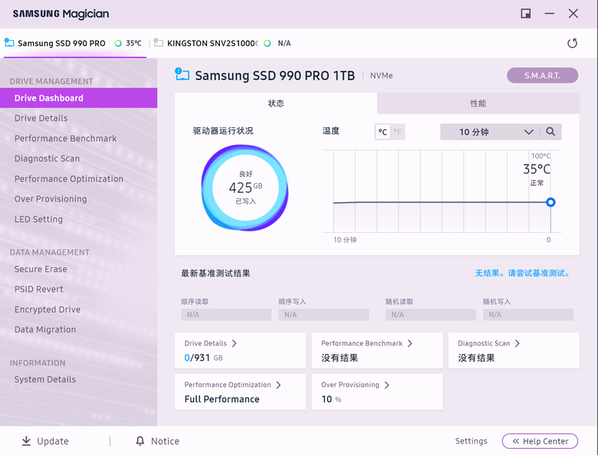
Task: Click the Samsung SSD 990 PRO drive icon in tab bar
Action: click(8, 42)
